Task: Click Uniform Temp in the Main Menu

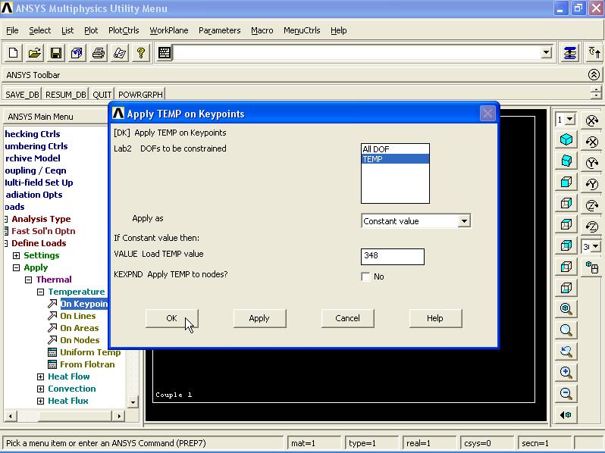Action: [90, 352]
